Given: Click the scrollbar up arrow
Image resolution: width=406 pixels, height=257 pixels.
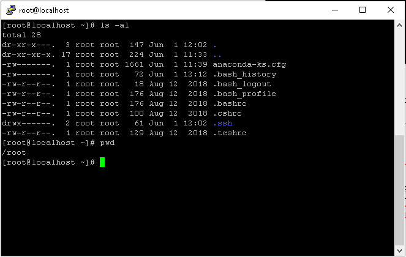Looking at the screenshot, I should 399,25.
